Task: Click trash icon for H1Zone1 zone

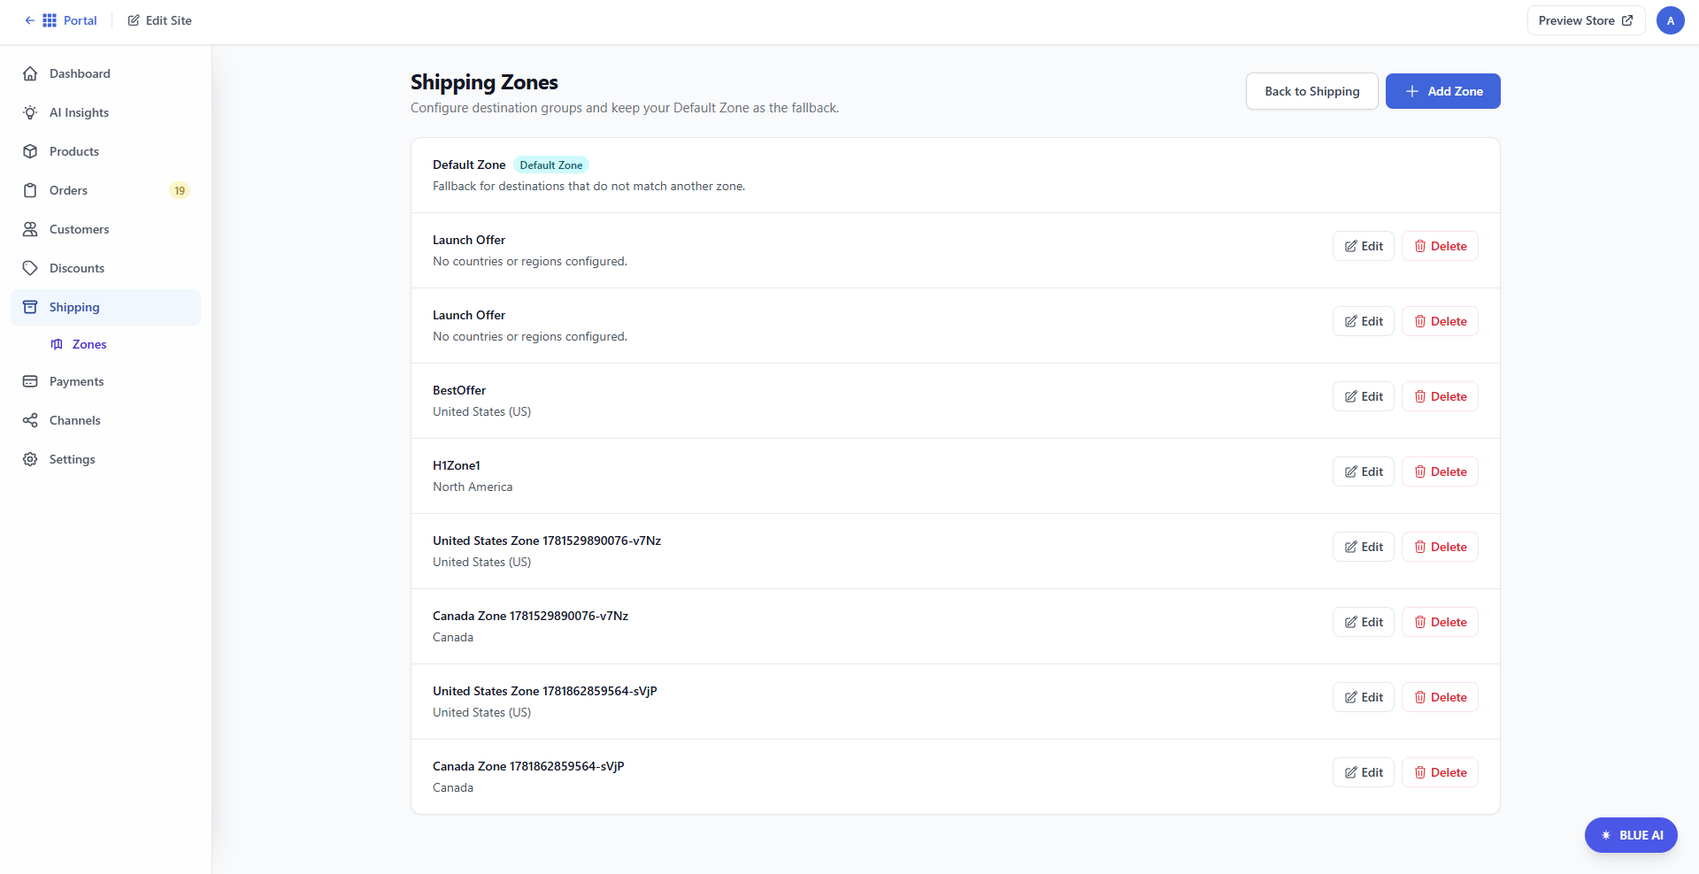Action: 1420,471
